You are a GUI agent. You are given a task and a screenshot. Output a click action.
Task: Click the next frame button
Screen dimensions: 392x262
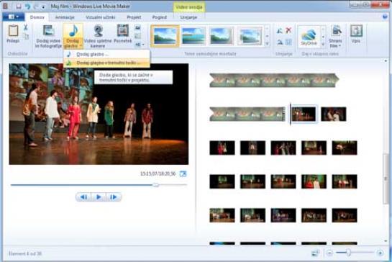click(114, 197)
